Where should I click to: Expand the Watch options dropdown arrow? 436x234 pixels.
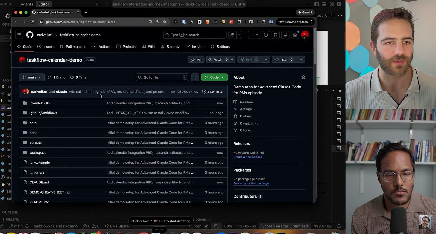(232, 60)
